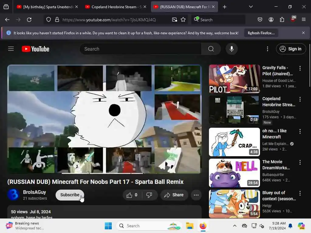The height and width of the screenshot is (233, 311).
Task: Open a new tab
Action: [x=225, y=7]
